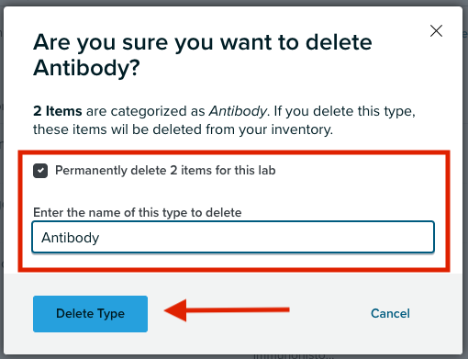
Task: Click the partially hidden text right of the X icon
Action: [465, 34]
